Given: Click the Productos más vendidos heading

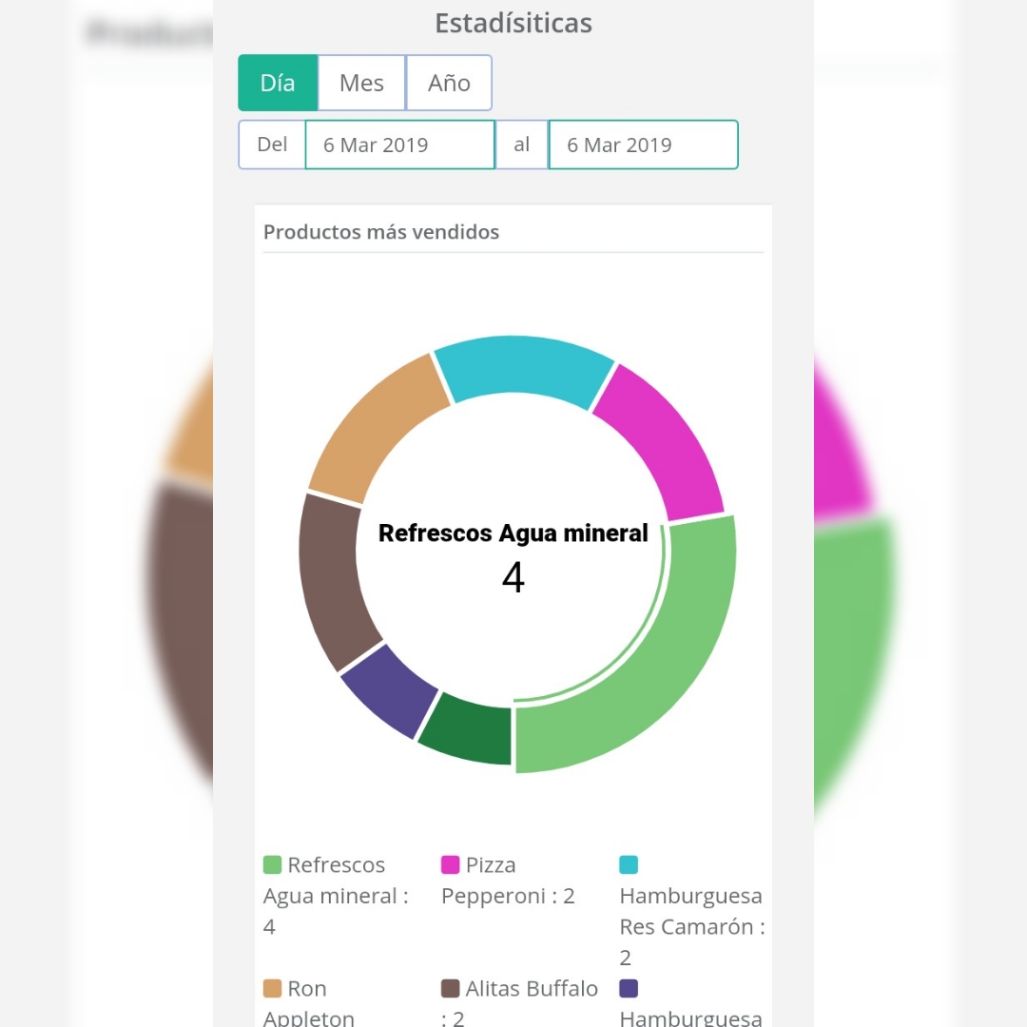Looking at the screenshot, I should (x=381, y=232).
